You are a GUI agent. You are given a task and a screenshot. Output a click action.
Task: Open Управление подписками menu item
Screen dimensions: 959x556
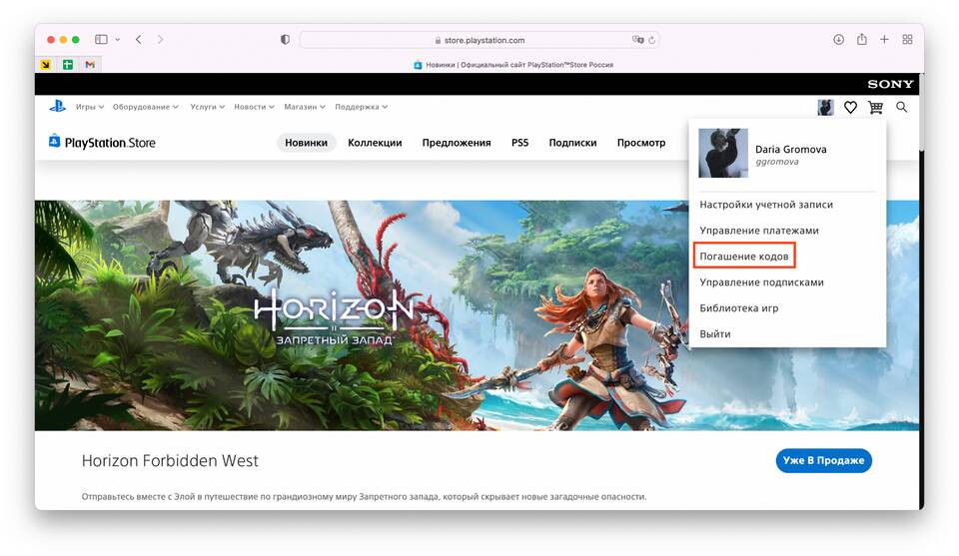point(761,282)
